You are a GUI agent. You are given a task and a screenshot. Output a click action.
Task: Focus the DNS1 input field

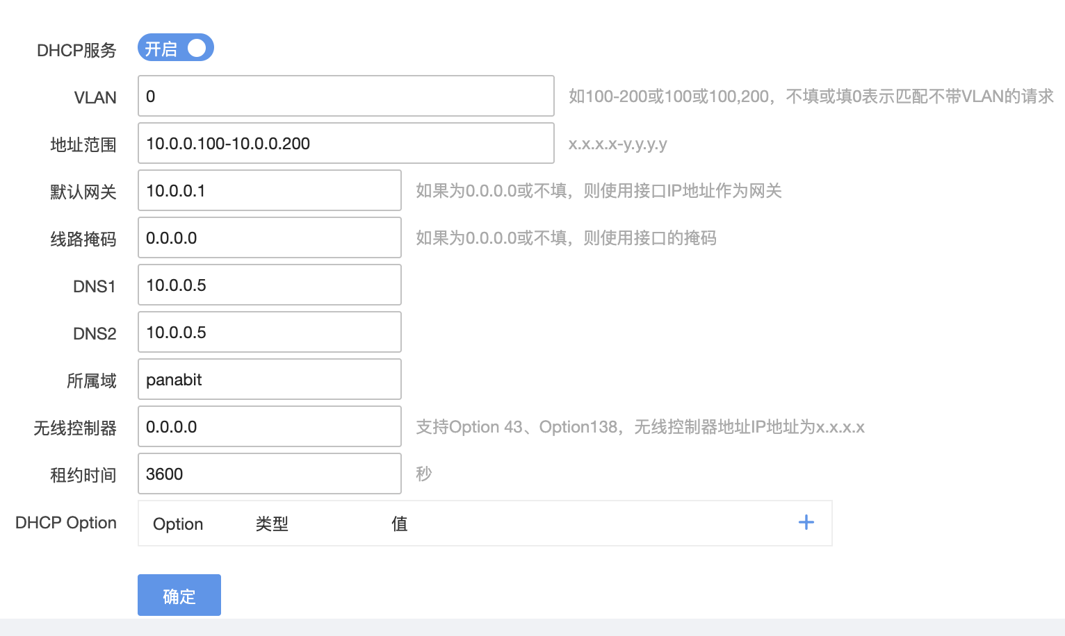269,285
